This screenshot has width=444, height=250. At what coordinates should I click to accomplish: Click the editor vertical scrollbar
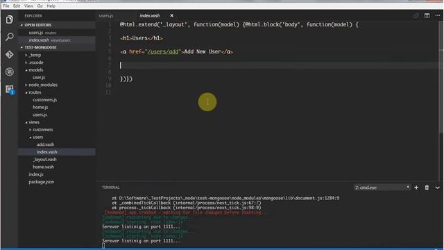click(441, 76)
